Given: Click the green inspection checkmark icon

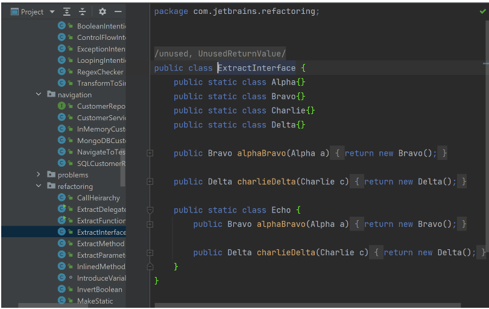Looking at the screenshot, I should coord(482,11).
